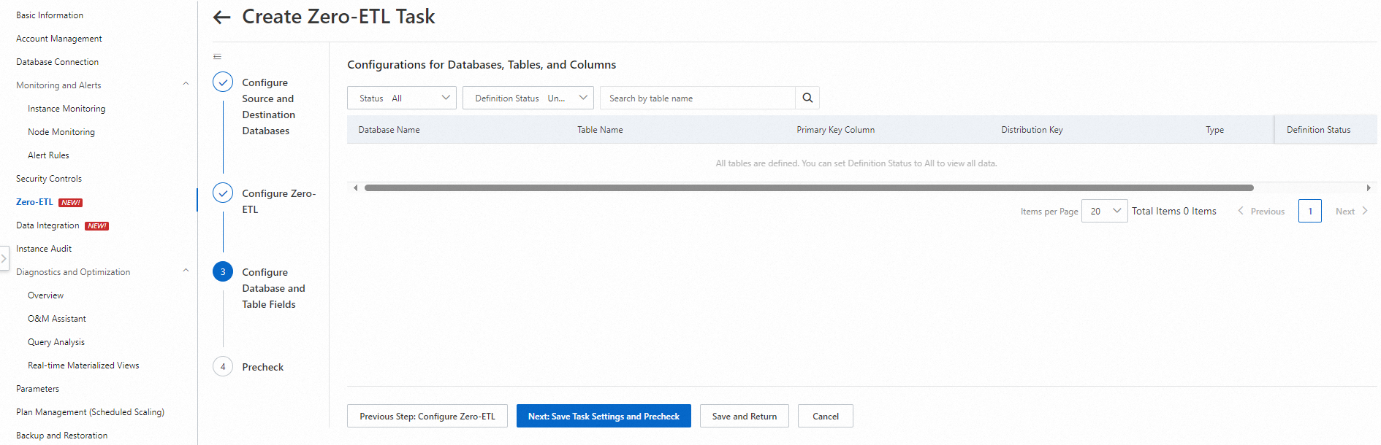Click the horizontal table scrollbar
The image size is (1381, 445).
point(809,188)
